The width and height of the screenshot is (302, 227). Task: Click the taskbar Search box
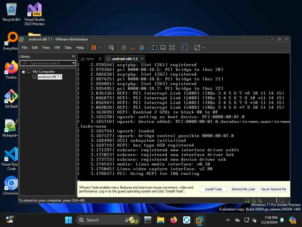coord(108,220)
